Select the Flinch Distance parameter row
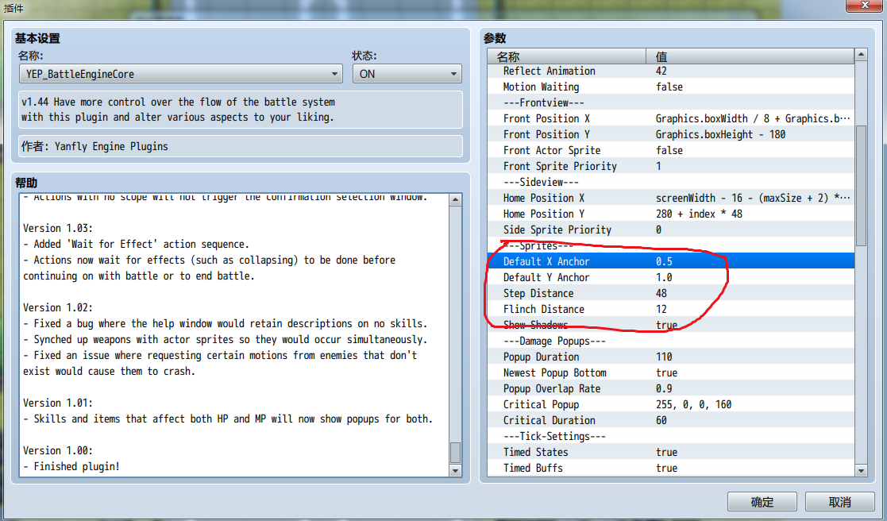887x521 pixels. click(x=671, y=309)
